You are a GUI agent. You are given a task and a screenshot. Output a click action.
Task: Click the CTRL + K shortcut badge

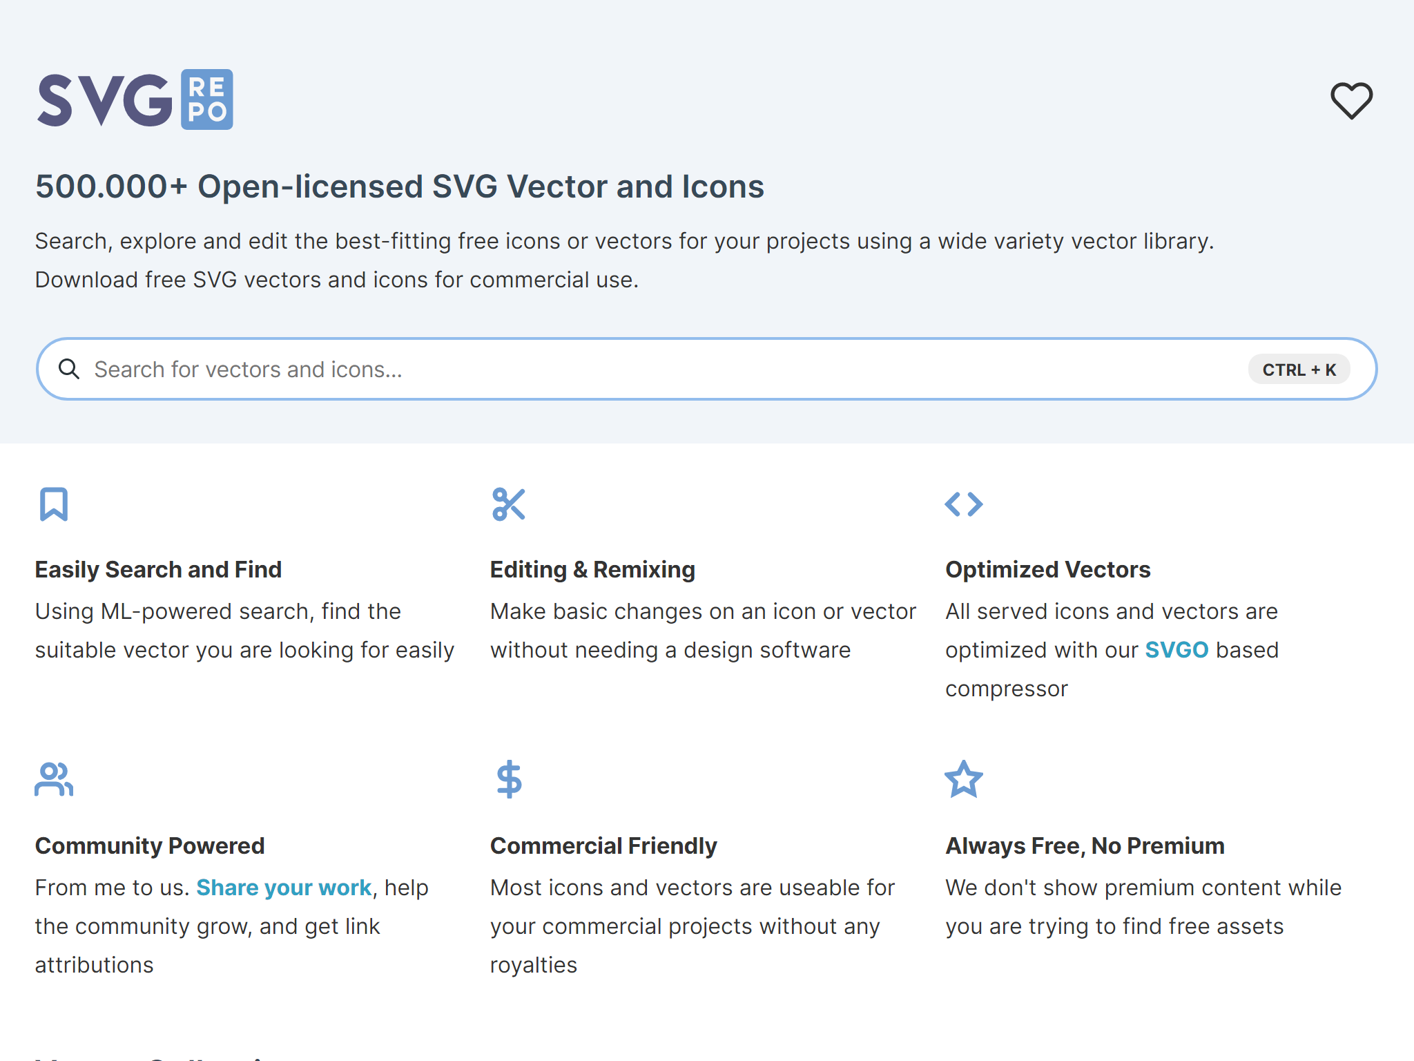pos(1299,369)
